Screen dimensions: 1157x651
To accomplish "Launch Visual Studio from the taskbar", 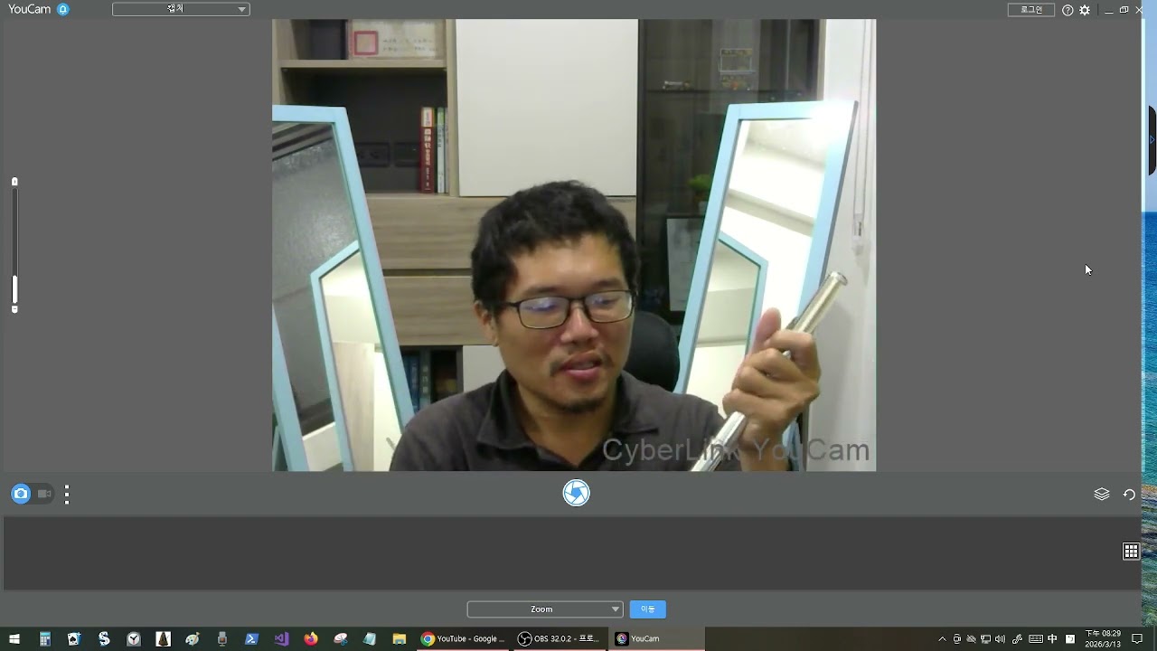I will pos(281,639).
